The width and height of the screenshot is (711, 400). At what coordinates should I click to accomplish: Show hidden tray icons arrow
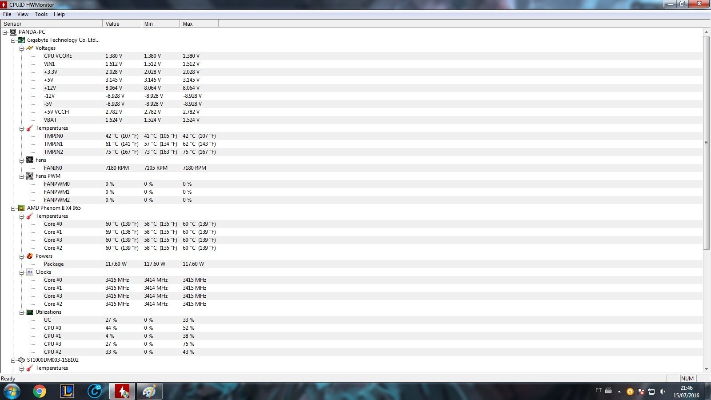click(x=619, y=392)
